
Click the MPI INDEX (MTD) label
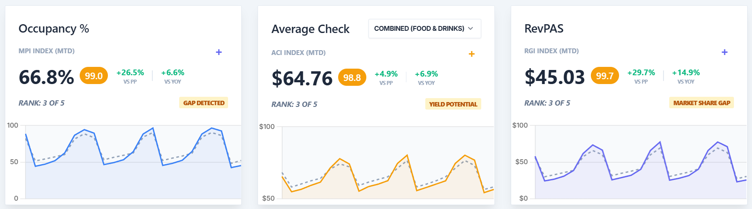[x=47, y=51]
